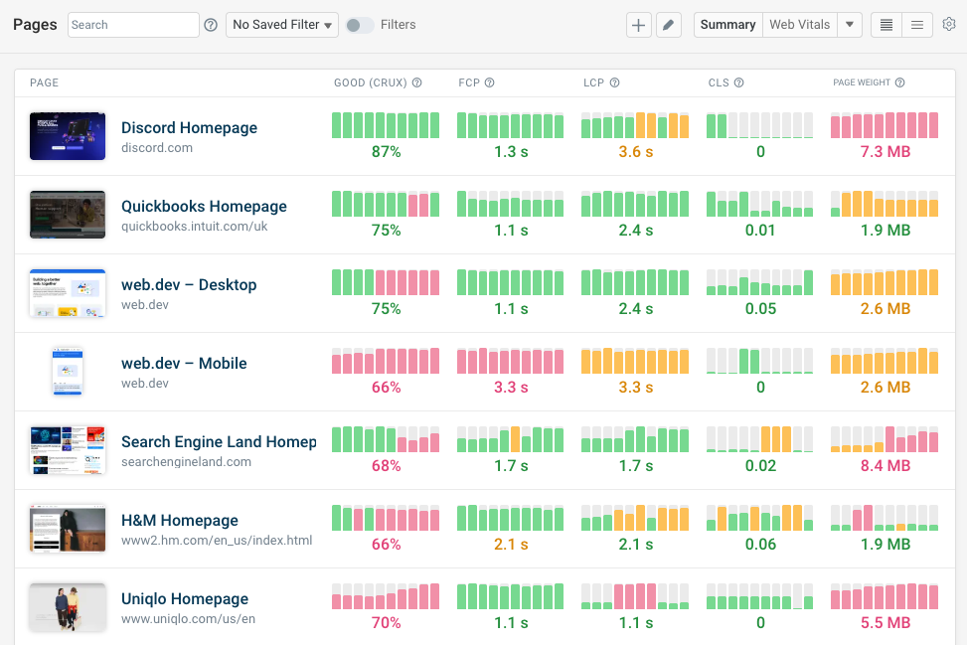The image size is (967, 645).
Task: Switch to the Web Vitals tab
Action: [799, 25]
